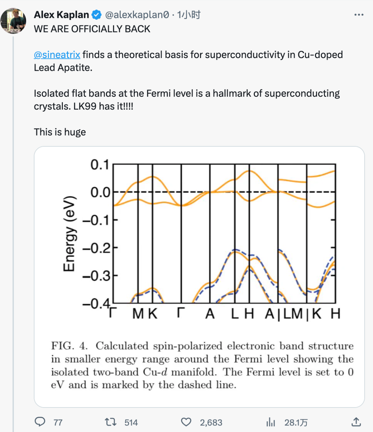The width and height of the screenshot is (373, 432).
Task: Open the band structure figure image
Action: [x=199, y=276]
